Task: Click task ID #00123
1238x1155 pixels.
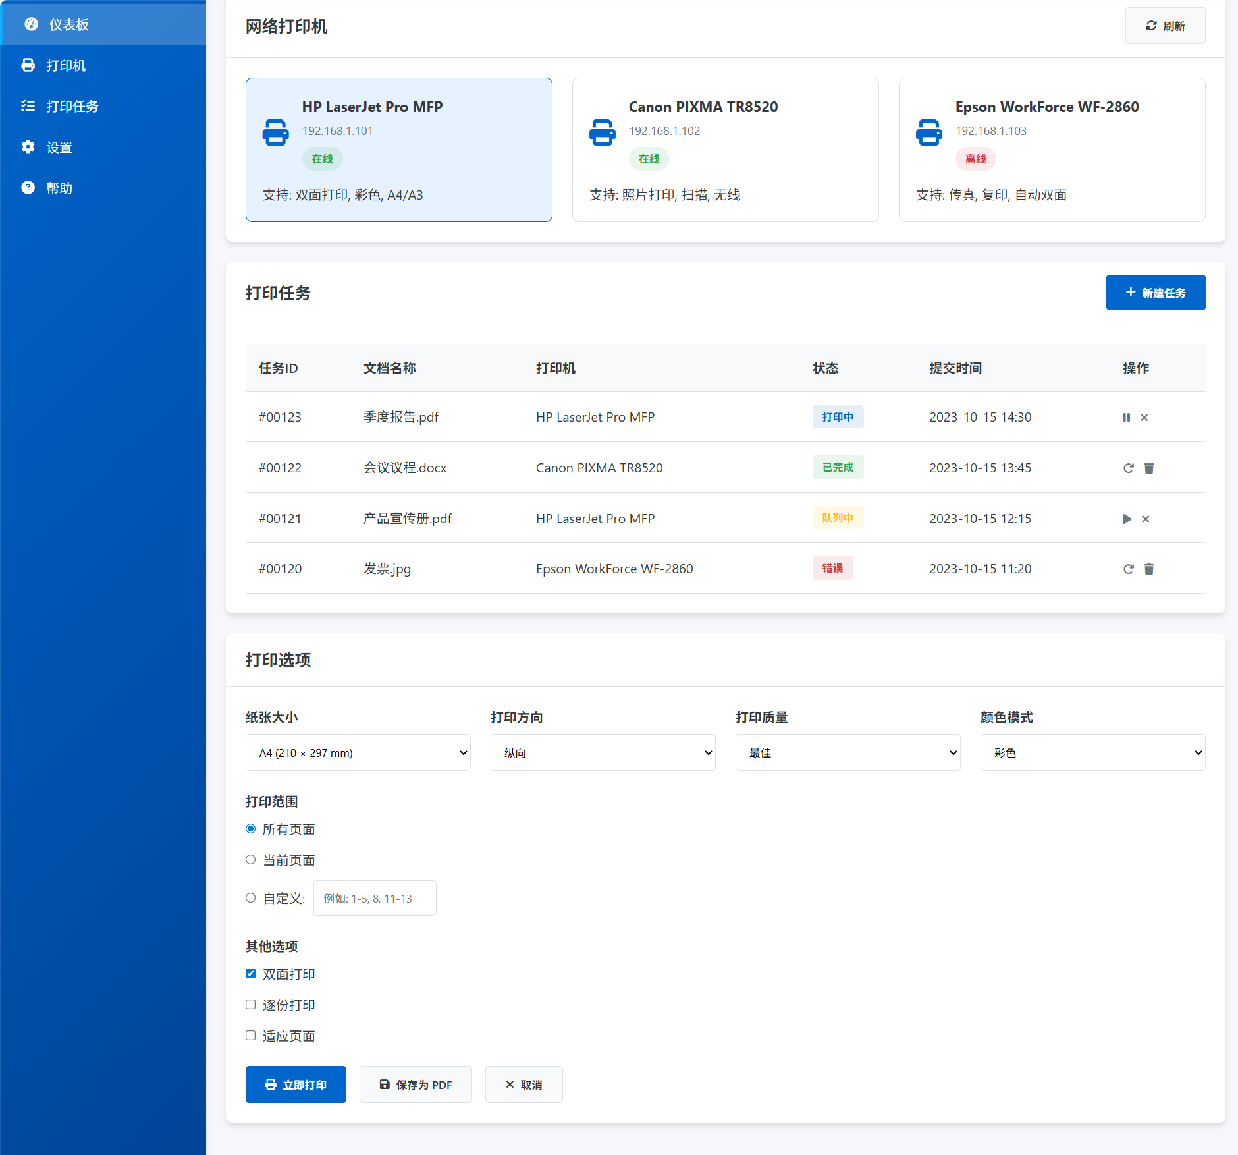Action: point(280,417)
